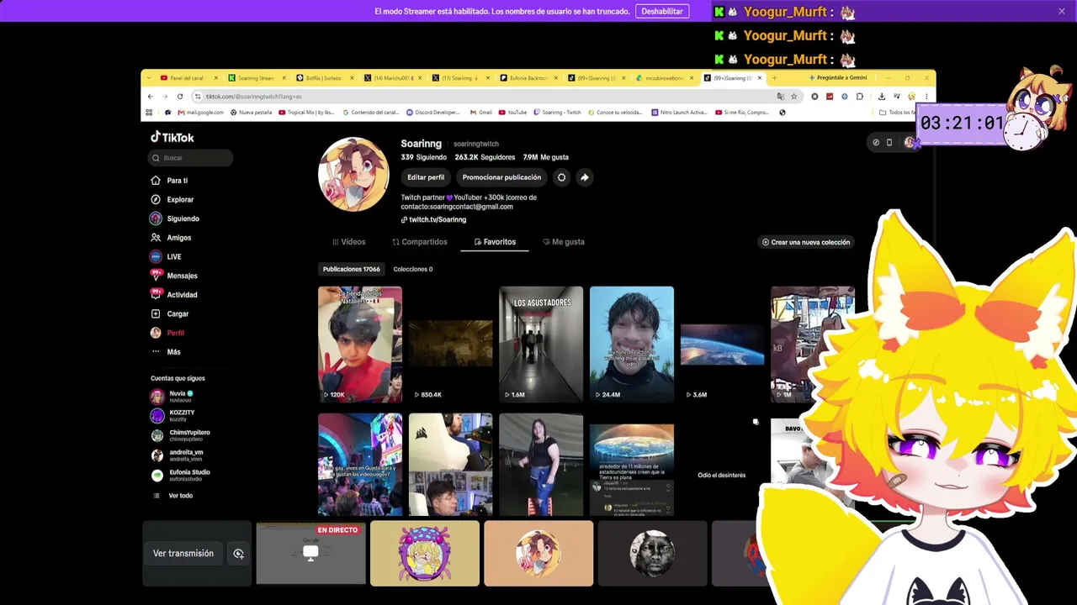Open a new browser tab

(774, 78)
